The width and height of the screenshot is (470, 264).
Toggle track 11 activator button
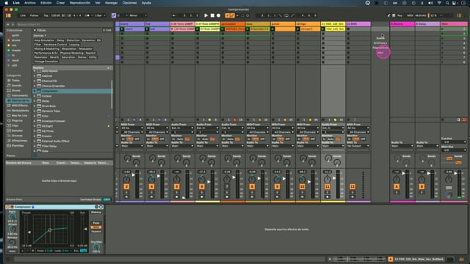point(328,186)
